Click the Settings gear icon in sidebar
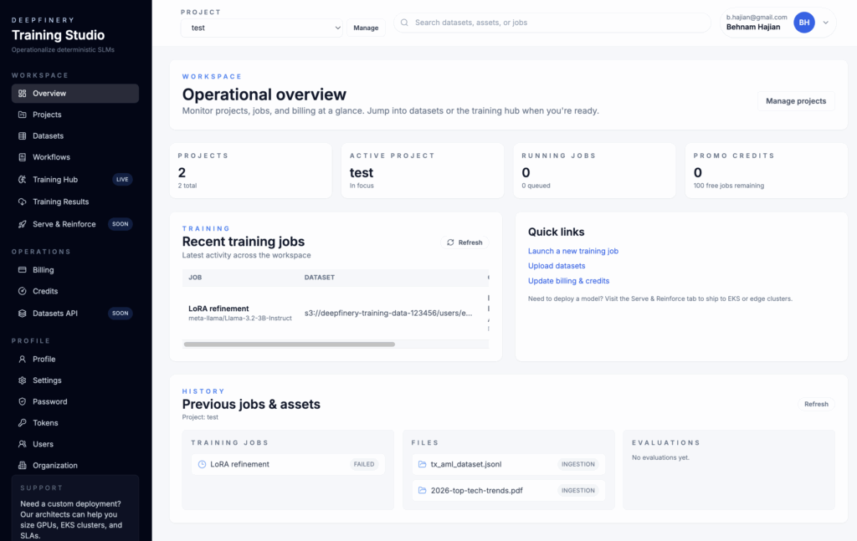The width and height of the screenshot is (857, 541). [x=23, y=380]
